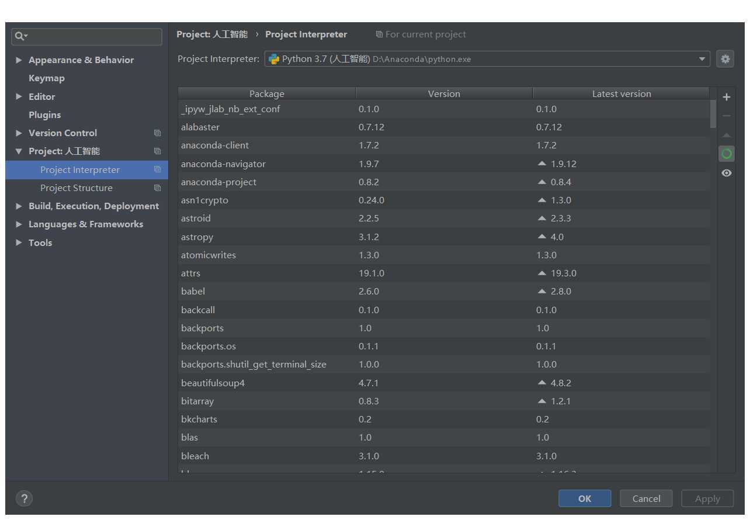Expand Appearance & Behavior section
750x520 pixels.
coord(19,60)
